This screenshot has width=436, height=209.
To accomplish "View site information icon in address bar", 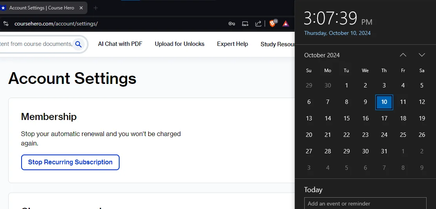I will (5, 24).
